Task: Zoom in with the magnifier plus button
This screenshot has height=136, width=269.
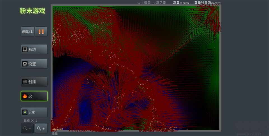Action: point(41,128)
